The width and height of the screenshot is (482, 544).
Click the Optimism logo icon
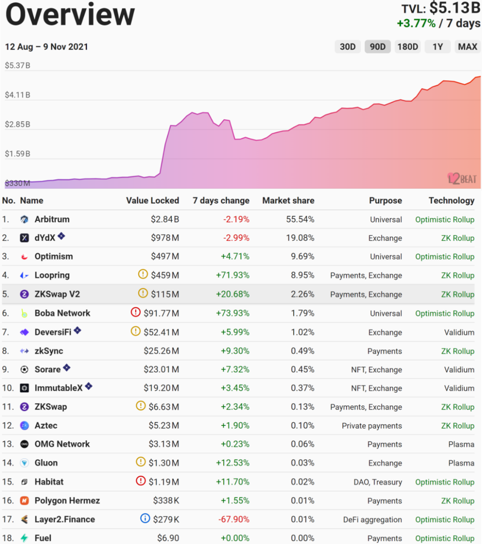point(25,257)
